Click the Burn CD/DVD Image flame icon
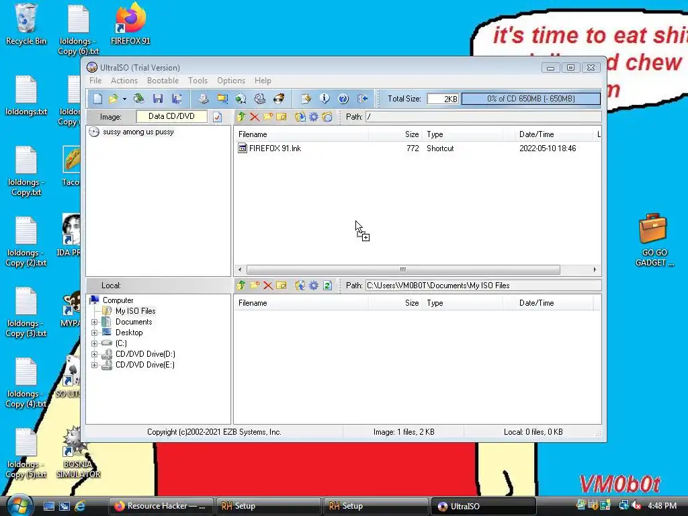688x516 pixels. (x=279, y=99)
